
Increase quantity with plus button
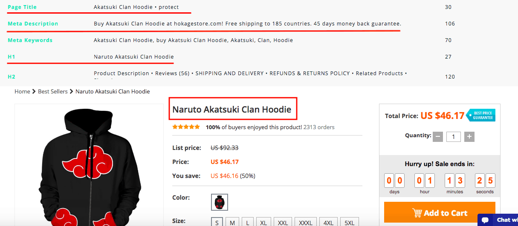pos(469,137)
